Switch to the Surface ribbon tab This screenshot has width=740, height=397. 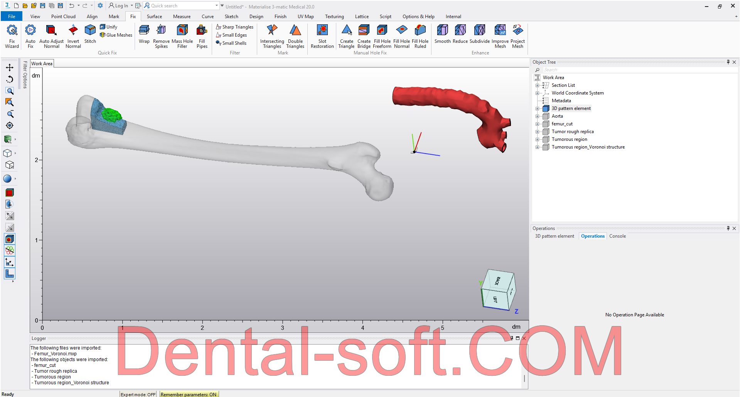click(154, 17)
